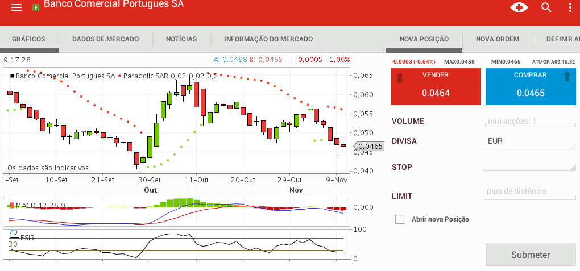
Task: Open the hamburger navigation menu
Action: [x=16, y=7]
